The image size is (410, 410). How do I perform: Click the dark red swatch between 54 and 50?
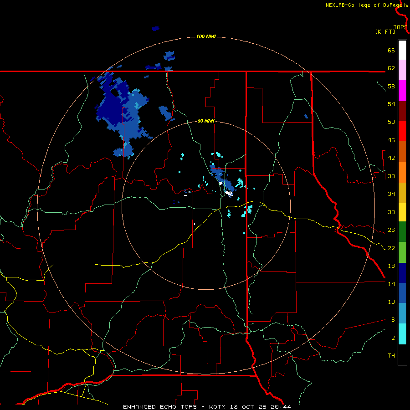[x=402, y=111]
